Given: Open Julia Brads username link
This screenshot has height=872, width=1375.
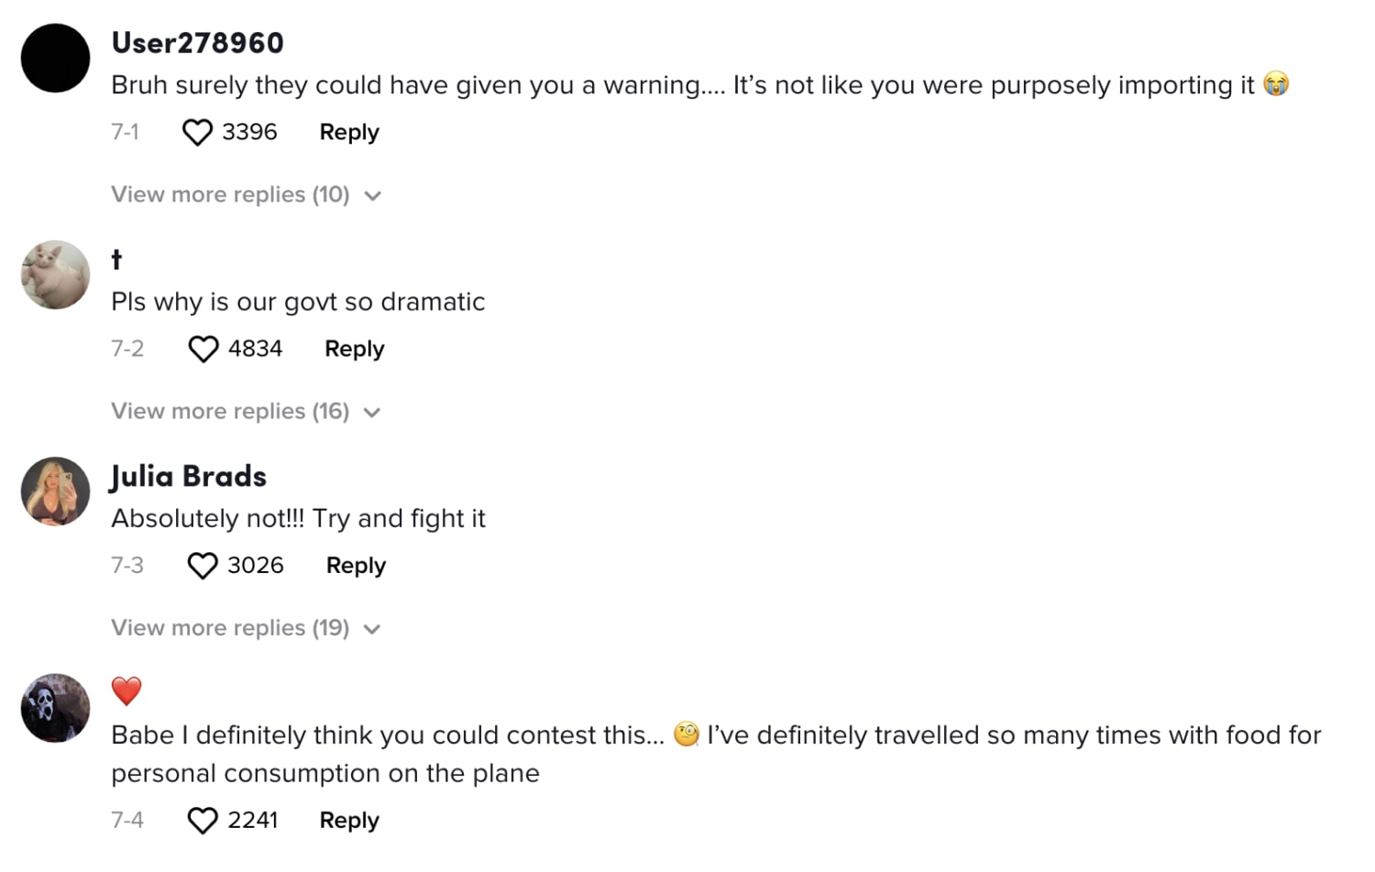Looking at the screenshot, I should point(188,476).
